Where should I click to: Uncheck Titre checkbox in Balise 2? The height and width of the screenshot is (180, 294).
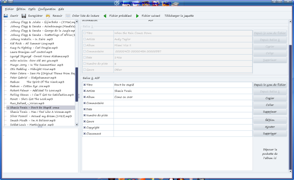tap(85, 85)
